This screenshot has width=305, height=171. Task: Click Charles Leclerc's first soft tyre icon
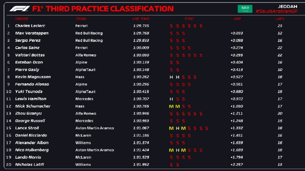coord(171,26)
